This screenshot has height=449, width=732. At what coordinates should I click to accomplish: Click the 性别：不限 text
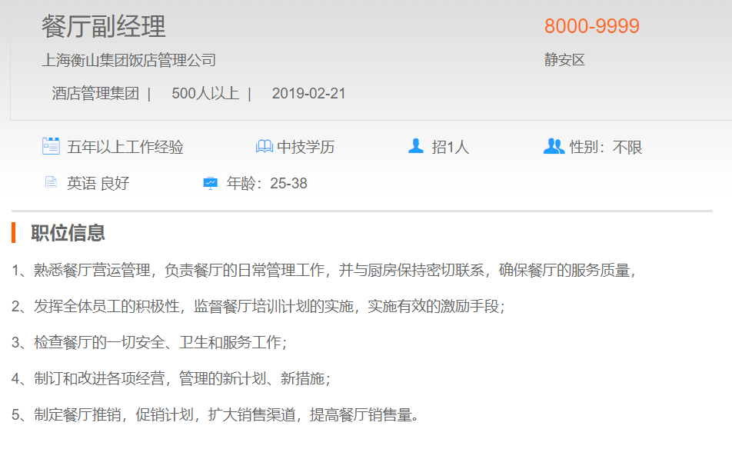605,147
